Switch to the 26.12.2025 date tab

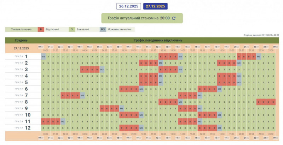pos(129,6)
